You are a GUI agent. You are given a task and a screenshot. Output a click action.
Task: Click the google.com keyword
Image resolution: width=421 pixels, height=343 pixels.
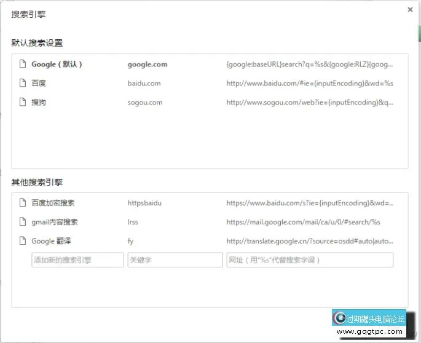(148, 65)
